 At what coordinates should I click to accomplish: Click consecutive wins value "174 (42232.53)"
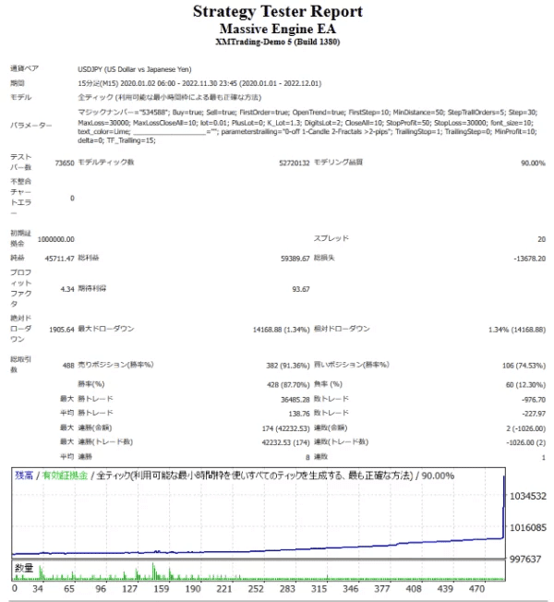tap(285, 428)
